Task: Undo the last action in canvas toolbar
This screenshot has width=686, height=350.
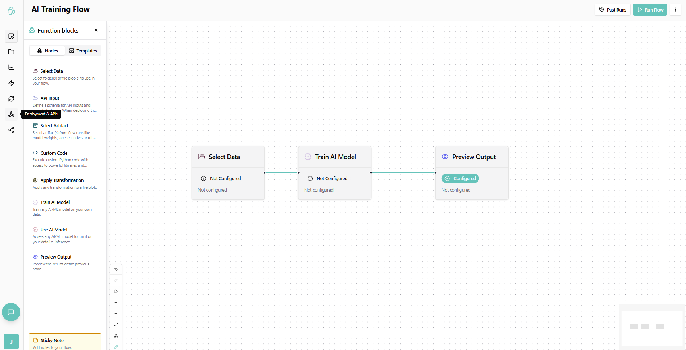Action: tap(116, 269)
